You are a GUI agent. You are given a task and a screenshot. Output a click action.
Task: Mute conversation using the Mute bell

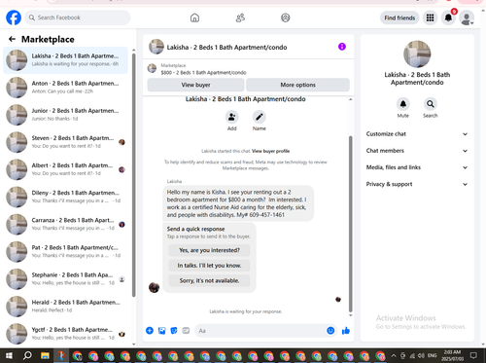pos(403,104)
